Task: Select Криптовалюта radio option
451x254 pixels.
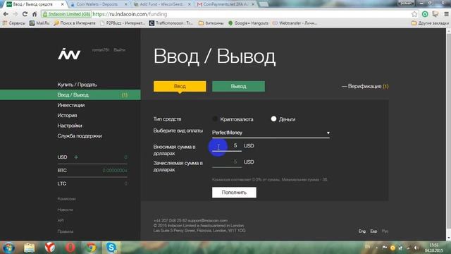Action: point(215,119)
